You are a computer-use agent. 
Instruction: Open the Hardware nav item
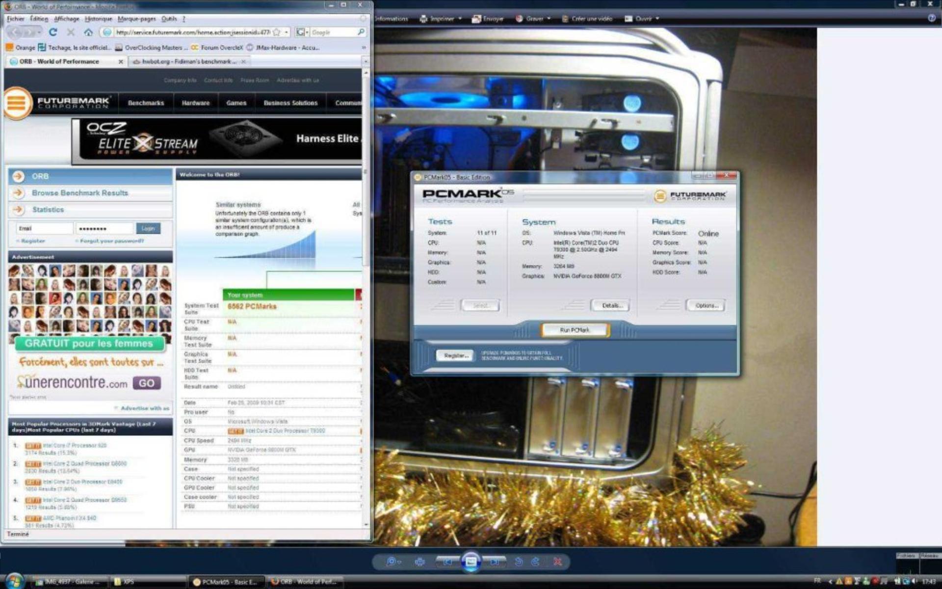pyautogui.click(x=195, y=103)
